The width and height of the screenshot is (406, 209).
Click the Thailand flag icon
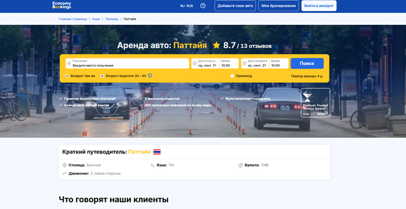tap(157, 152)
